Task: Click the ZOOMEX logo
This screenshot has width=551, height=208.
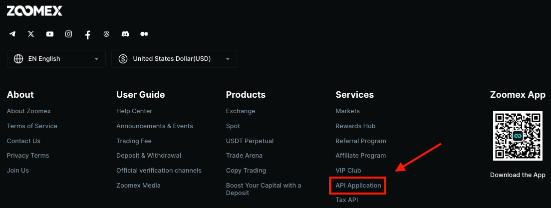Action: click(x=34, y=10)
